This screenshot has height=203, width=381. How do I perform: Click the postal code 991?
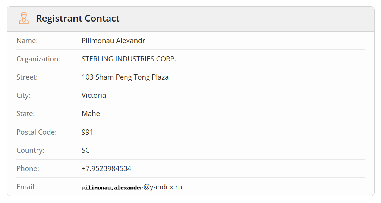coord(87,132)
